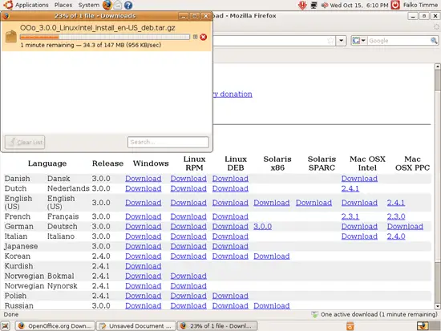Click the red shutdown icon beside username
The height and width of the screenshot is (331, 441).
pyautogui.click(x=395, y=5)
